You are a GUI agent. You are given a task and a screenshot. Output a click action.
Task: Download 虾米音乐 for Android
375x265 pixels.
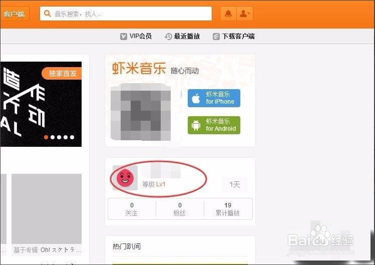pos(214,125)
